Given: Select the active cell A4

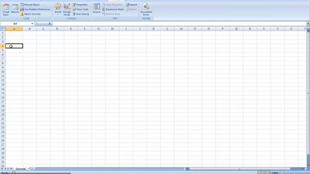Looking at the screenshot, I should tap(14, 46).
